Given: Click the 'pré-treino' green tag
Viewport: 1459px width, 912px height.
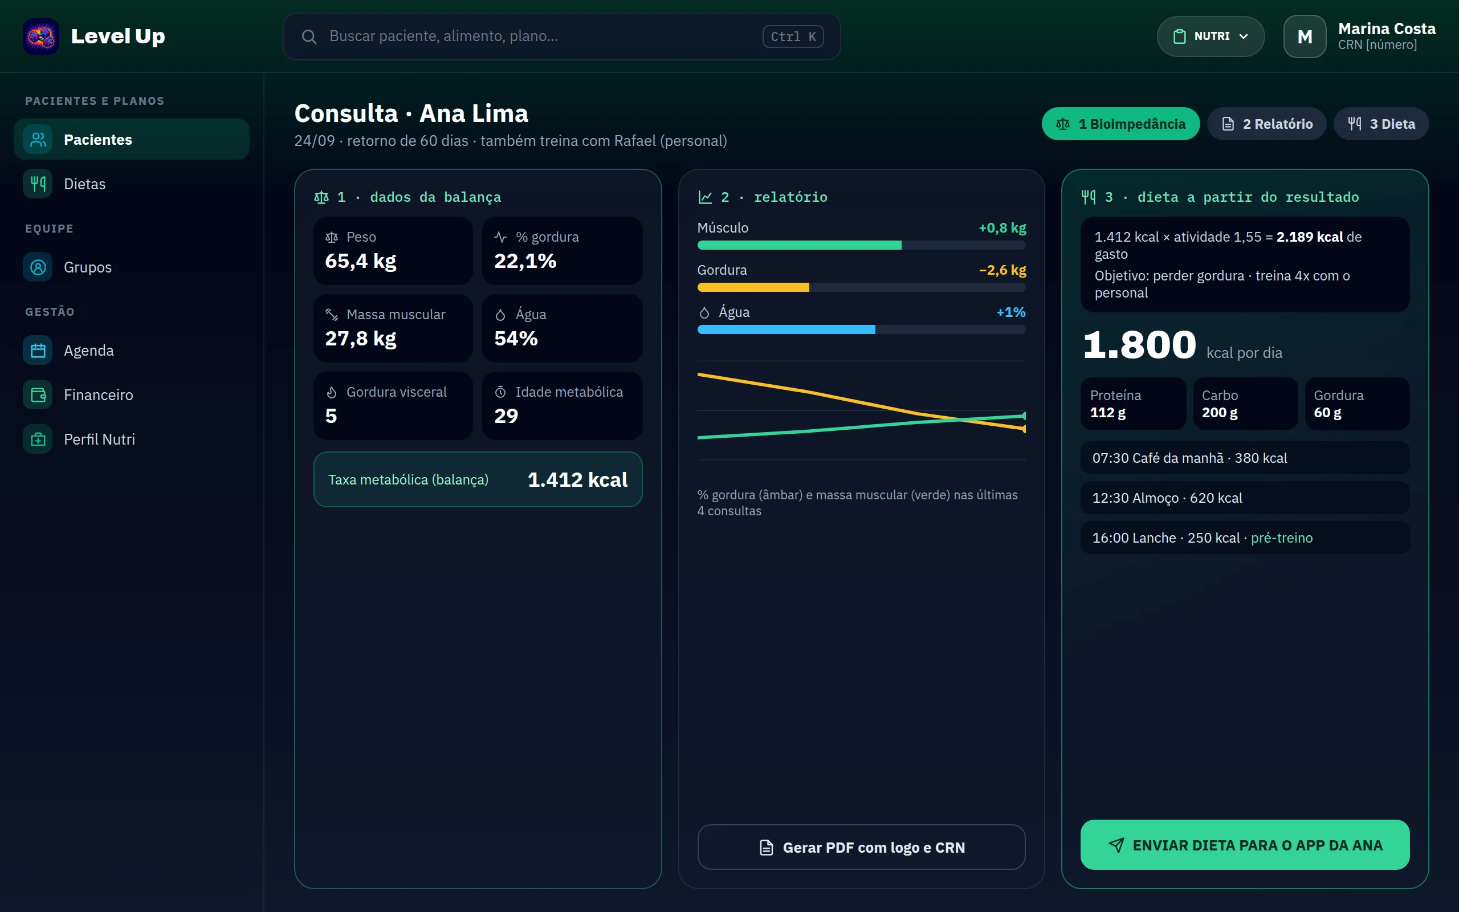Looking at the screenshot, I should click(x=1282, y=538).
